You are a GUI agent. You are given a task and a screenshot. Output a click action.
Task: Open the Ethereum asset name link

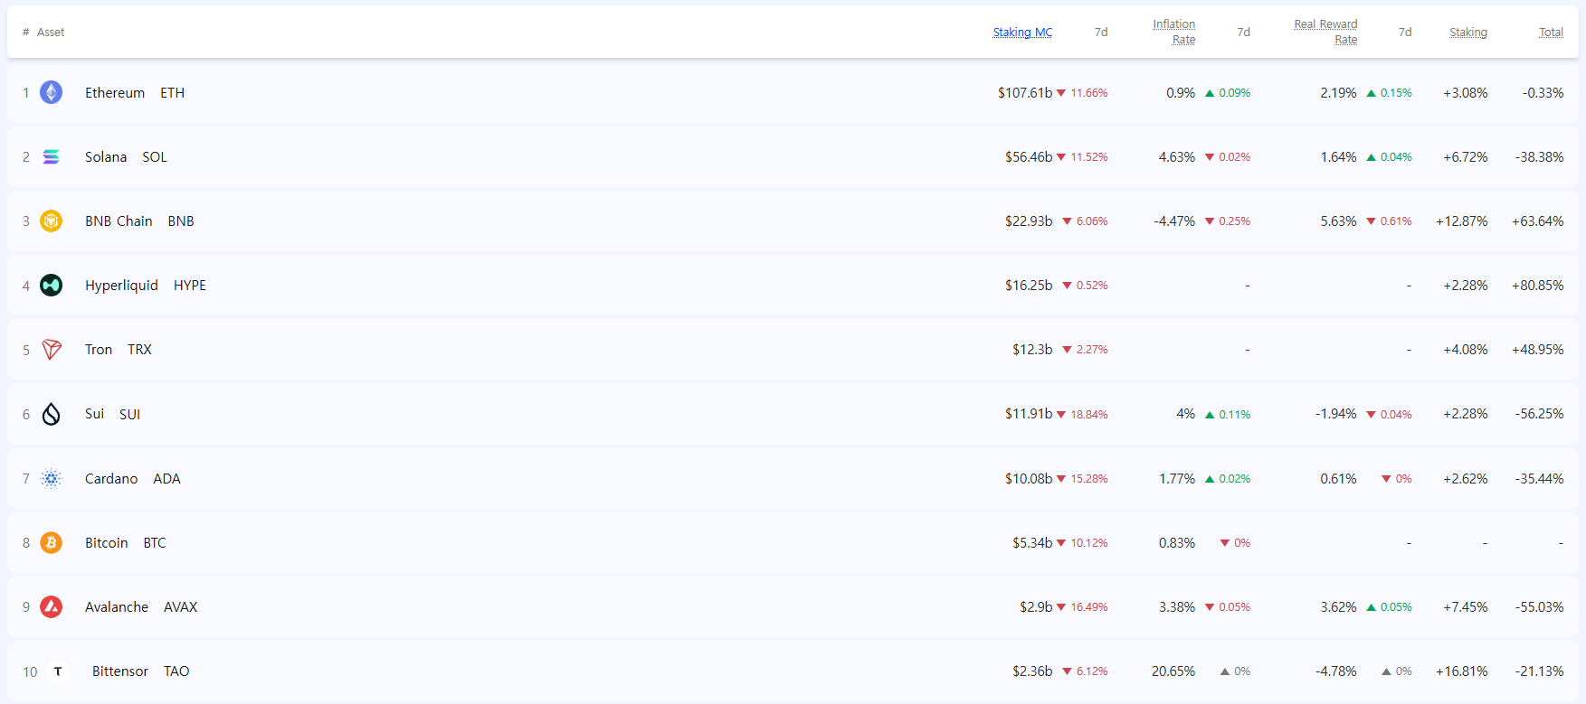tap(115, 93)
